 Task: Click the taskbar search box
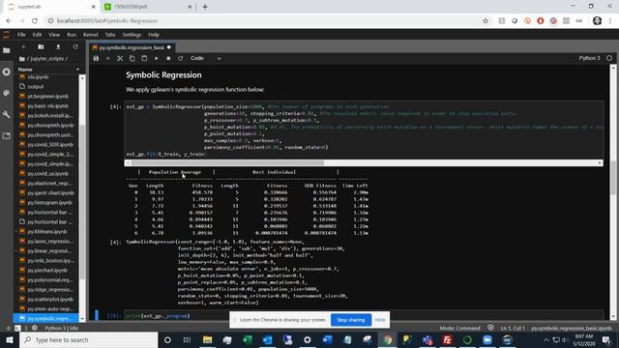pos(88,339)
